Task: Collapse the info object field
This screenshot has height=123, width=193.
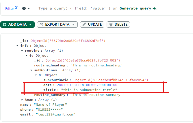Action: tap(17, 46)
